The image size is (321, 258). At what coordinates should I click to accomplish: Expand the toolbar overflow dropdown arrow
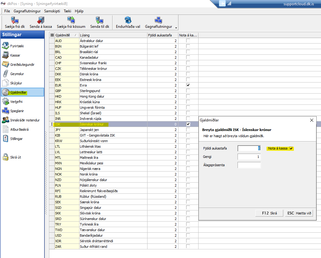[x=176, y=27]
